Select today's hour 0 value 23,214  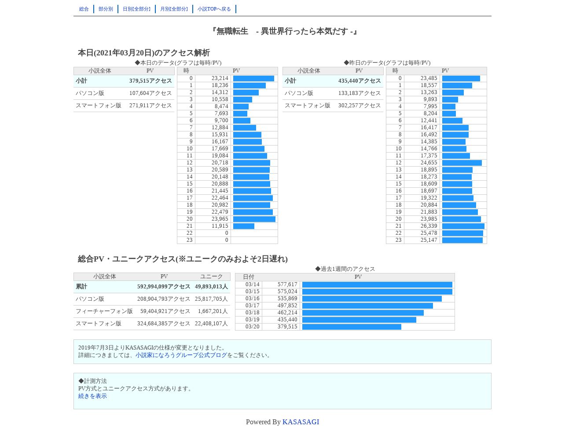pos(220,78)
